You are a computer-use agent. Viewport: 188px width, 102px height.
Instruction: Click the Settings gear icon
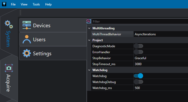click(27, 53)
